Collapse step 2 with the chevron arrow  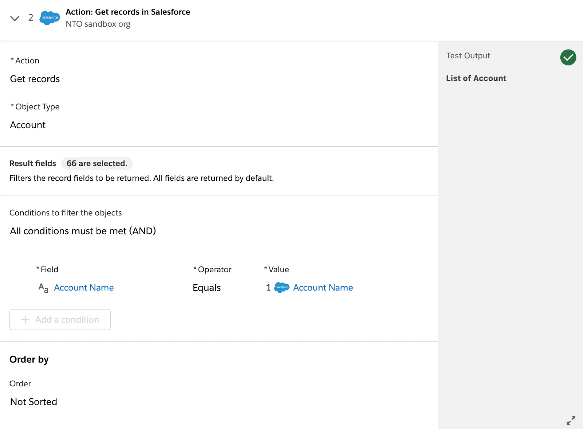click(x=15, y=18)
